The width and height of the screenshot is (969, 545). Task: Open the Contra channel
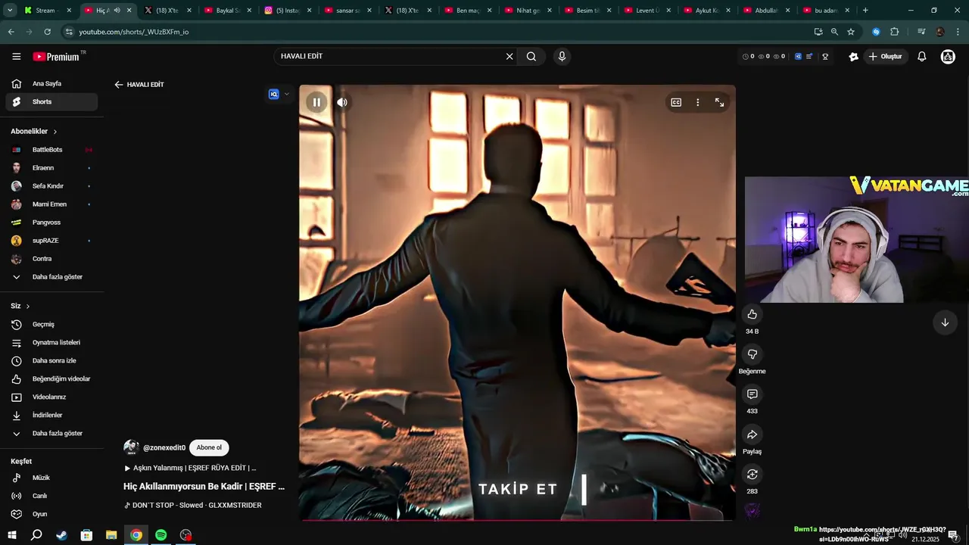pyautogui.click(x=51, y=259)
